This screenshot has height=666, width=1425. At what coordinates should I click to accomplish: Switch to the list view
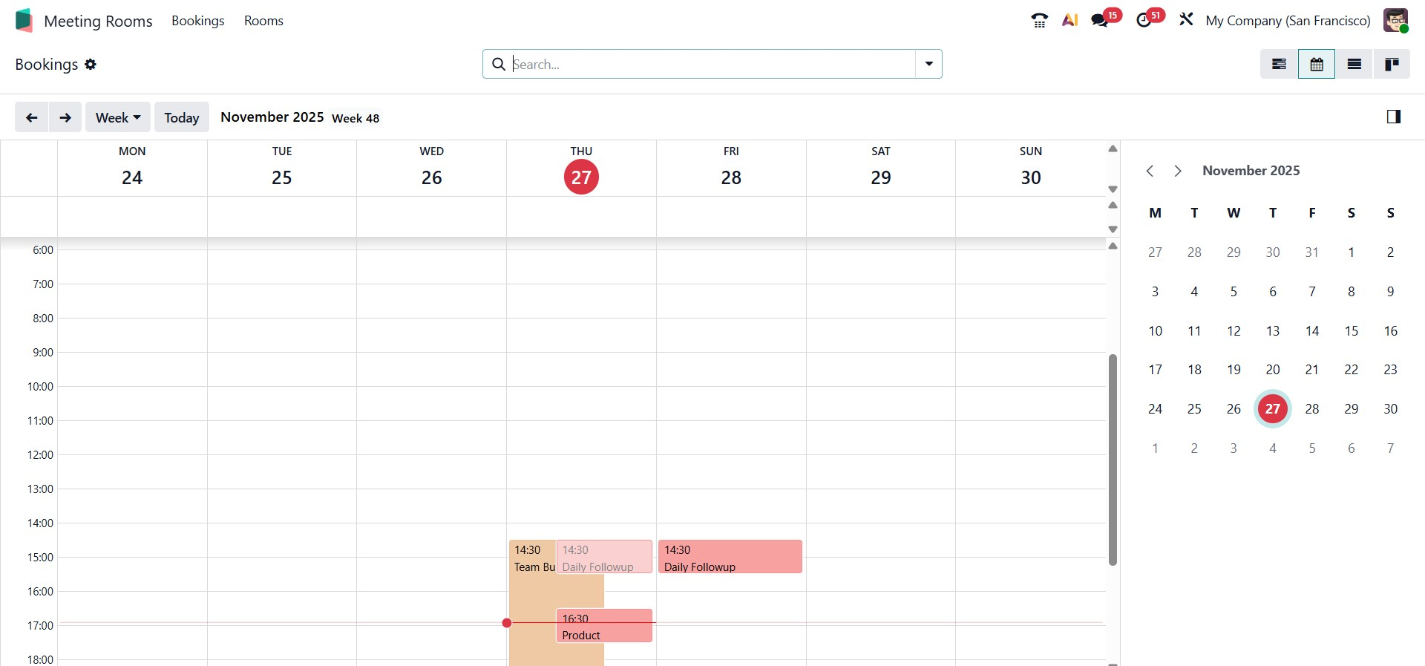tap(1354, 65)
